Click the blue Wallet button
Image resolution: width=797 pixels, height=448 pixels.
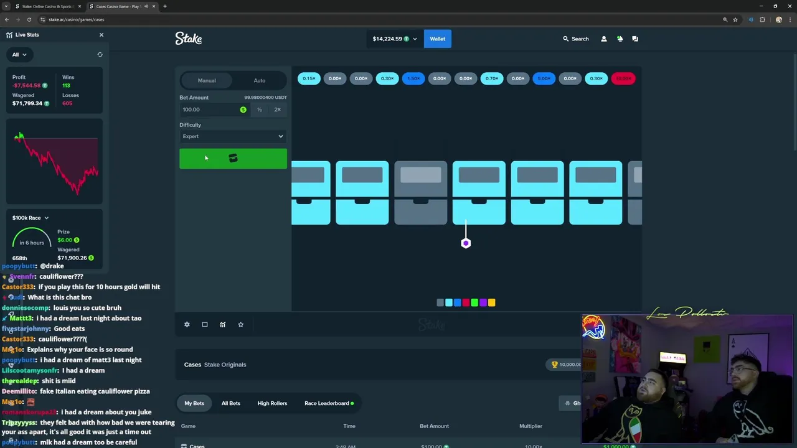(x=438, y=39)
